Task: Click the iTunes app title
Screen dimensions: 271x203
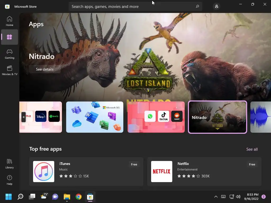Action: [x=65, y=164]
